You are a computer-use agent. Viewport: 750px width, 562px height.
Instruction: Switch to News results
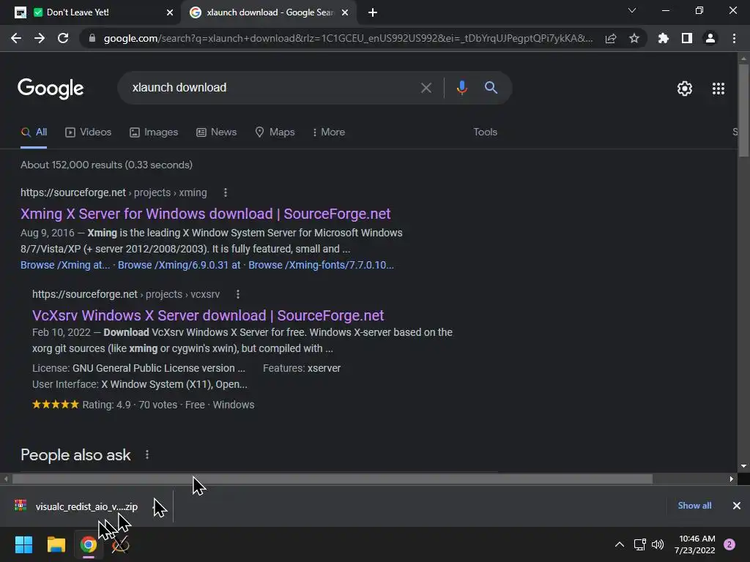[217, 132]
